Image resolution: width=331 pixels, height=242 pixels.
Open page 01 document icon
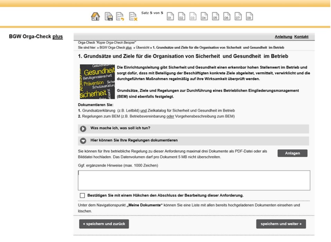click(x=170, y=17)
